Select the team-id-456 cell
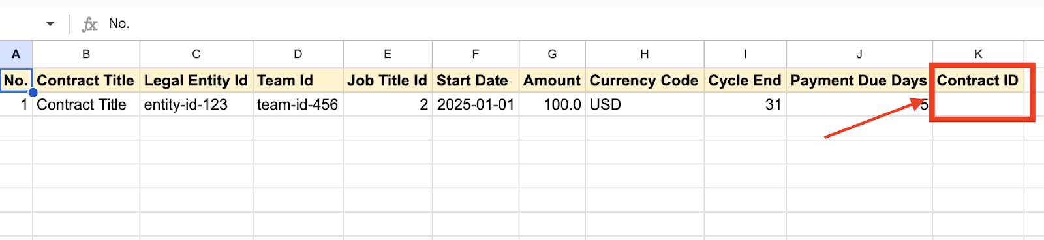 [298, 104]
